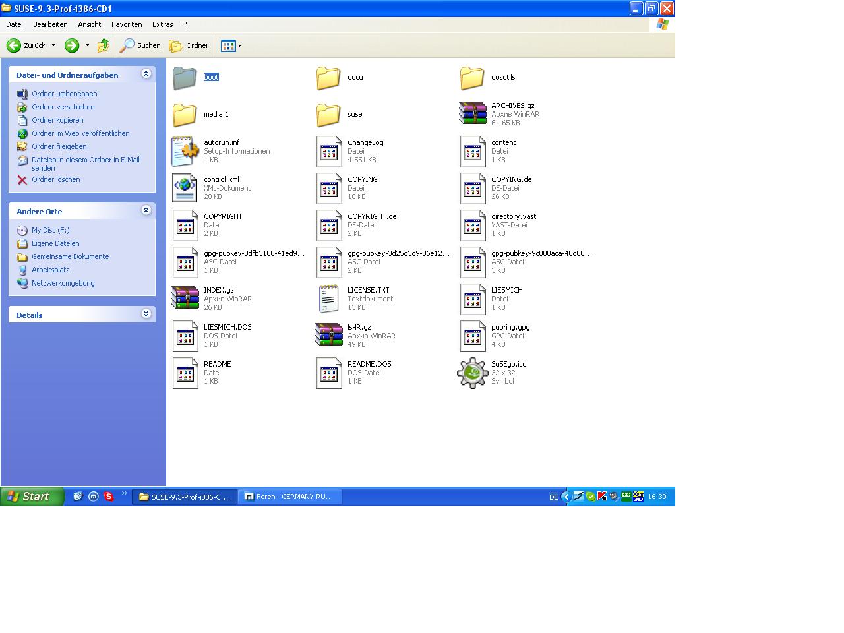The height and width of the screenshot is (633, 844).
Task: Go to Eigene Dateien
Action: 55,243
